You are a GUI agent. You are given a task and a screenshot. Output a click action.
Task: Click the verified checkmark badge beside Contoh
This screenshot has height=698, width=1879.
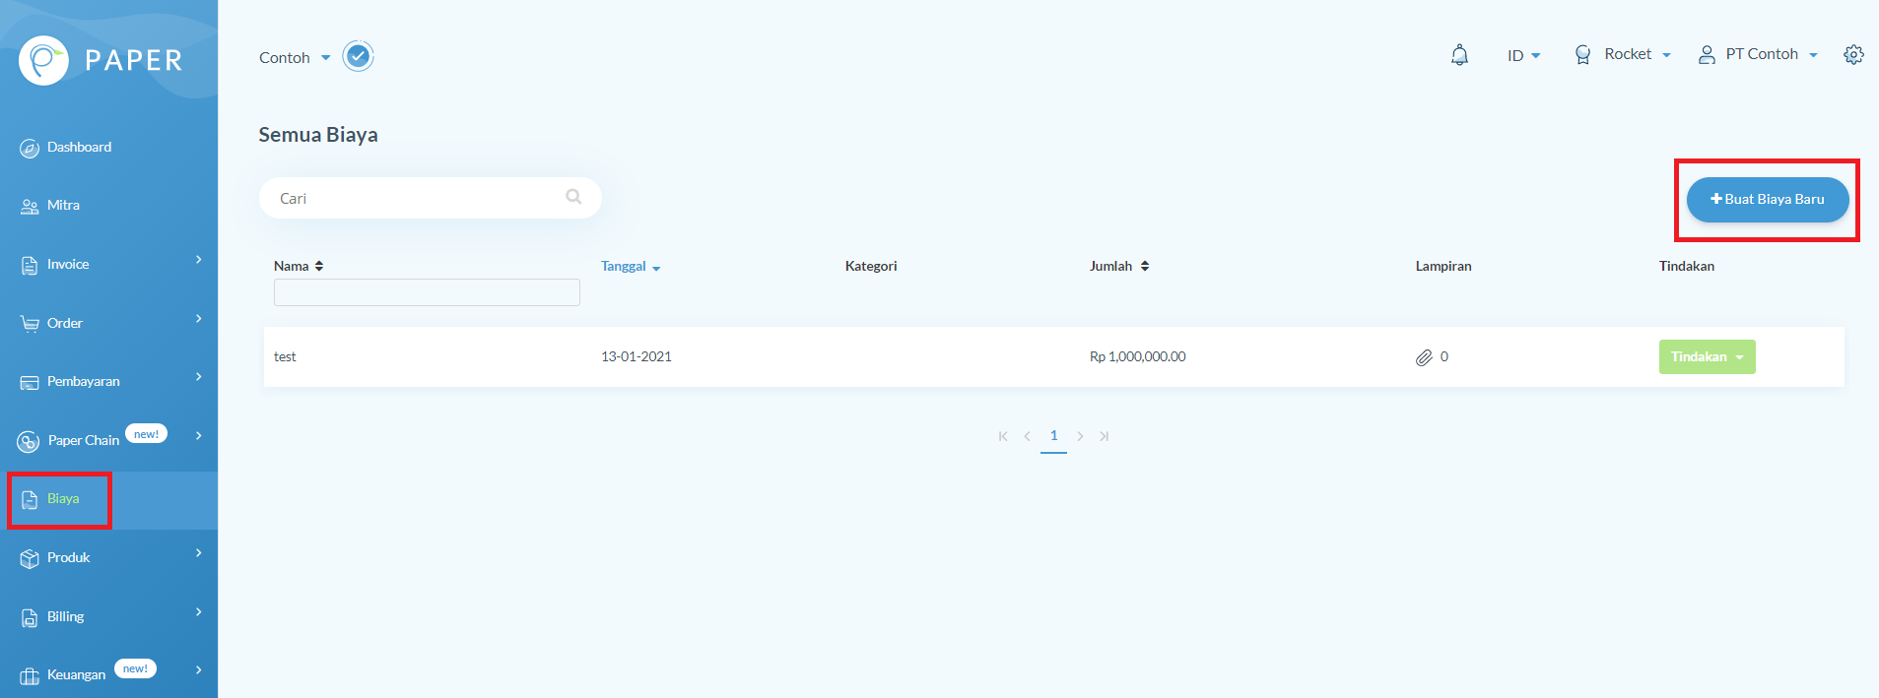pyautogui.click(x=358, y=56)
